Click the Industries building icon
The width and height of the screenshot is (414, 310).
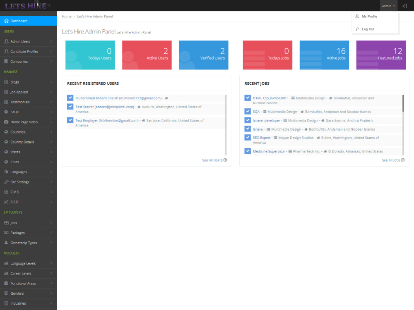point(6,303)
